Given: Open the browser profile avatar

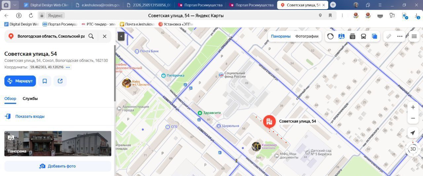Looking at the screenshot, I should 356,5.
